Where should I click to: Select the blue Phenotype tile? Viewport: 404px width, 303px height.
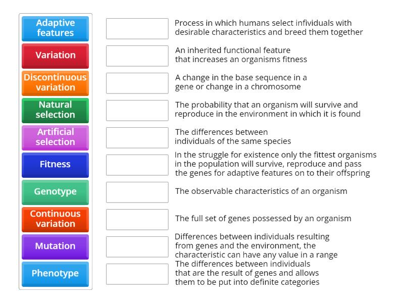[56, 274]
